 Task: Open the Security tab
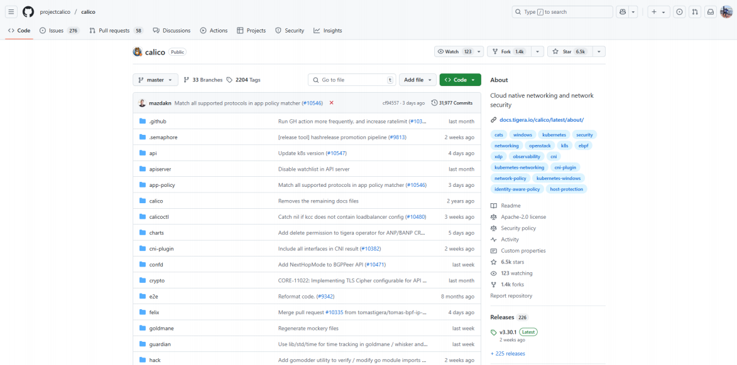tap(290, 31)
